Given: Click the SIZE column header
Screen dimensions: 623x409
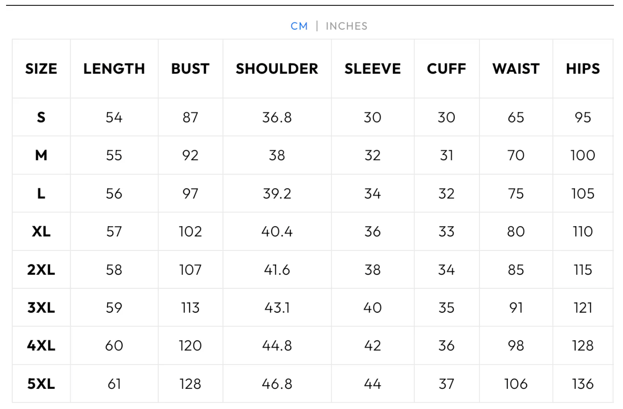Looking at the screenshot, I should pyautogui.click(x=41, y=69).
